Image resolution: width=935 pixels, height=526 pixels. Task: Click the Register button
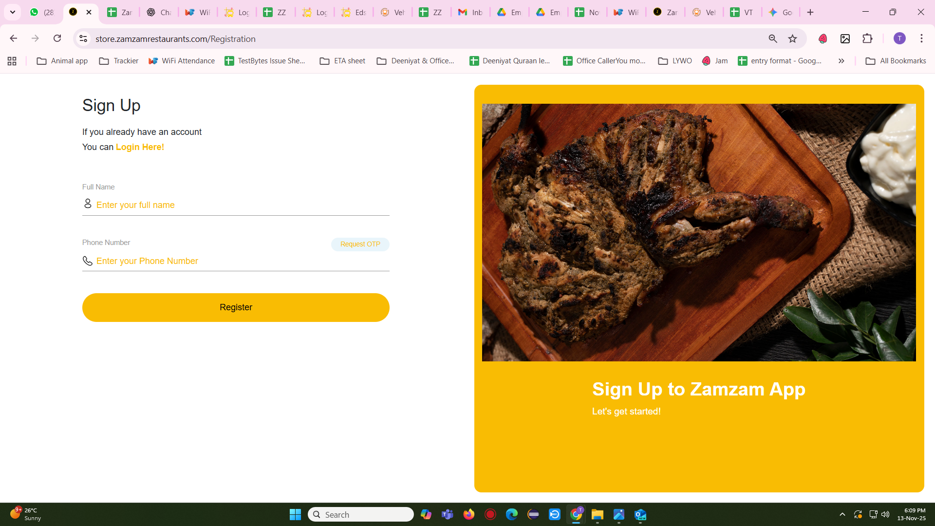pyautogui.click(x=236, y=307)
